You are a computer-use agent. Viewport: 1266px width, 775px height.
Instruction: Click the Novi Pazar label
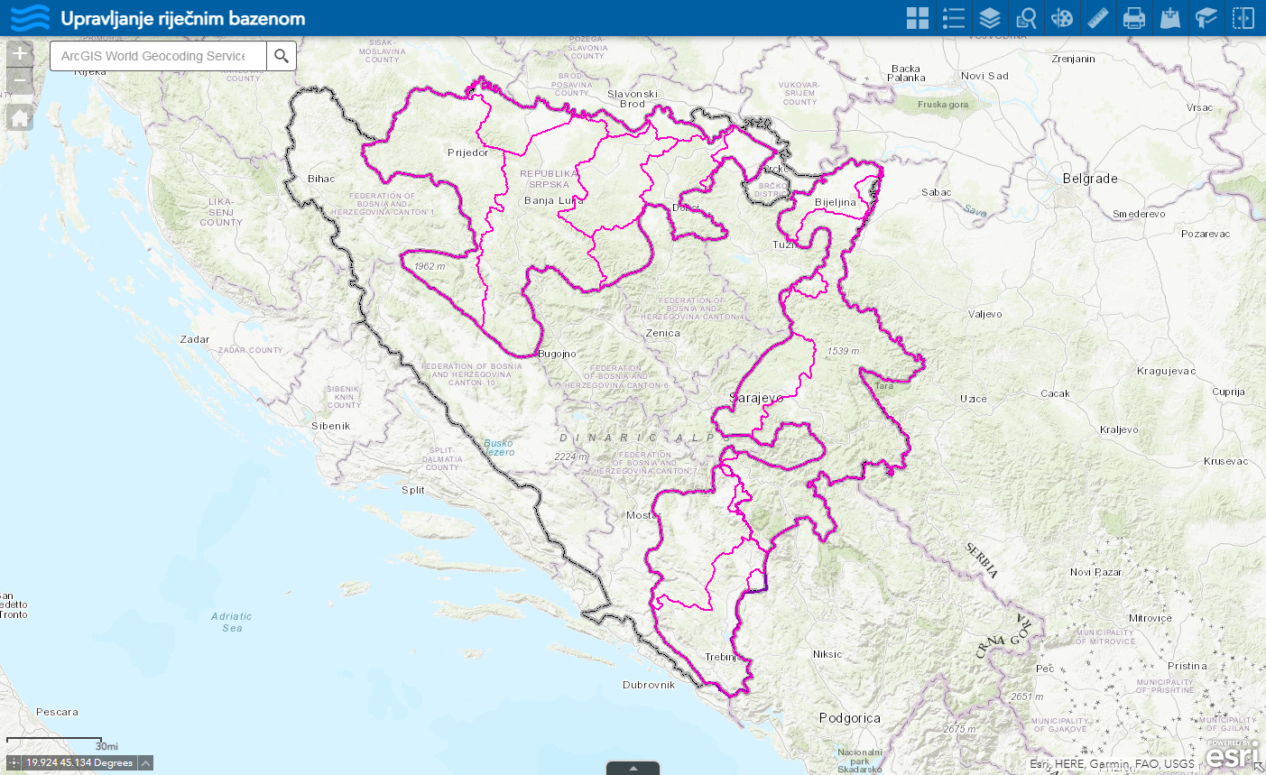(x=1095, y=572)
